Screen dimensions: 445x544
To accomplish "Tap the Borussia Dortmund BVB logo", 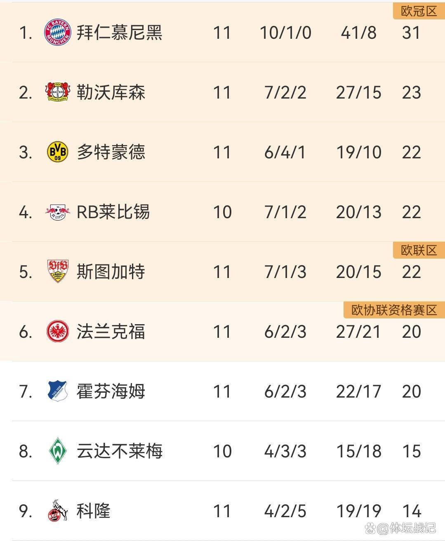I will click(57, 152).
